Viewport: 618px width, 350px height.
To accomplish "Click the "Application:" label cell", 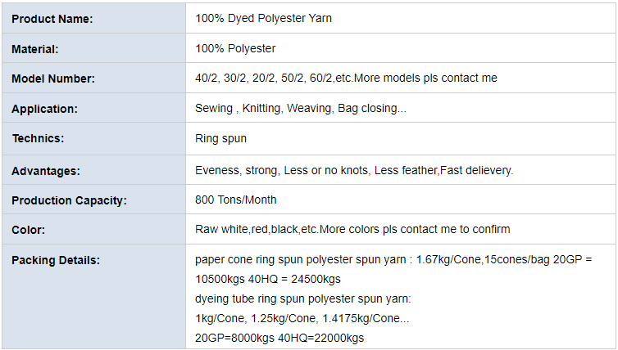I will [44, 109].
